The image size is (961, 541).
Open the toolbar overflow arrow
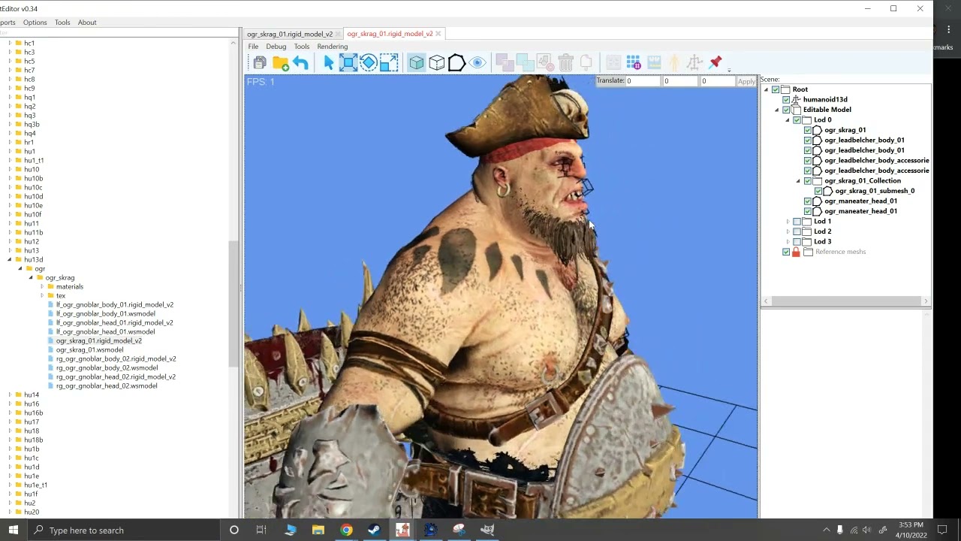729,71
